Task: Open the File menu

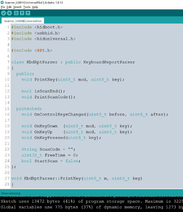Action: click(3, 7)
